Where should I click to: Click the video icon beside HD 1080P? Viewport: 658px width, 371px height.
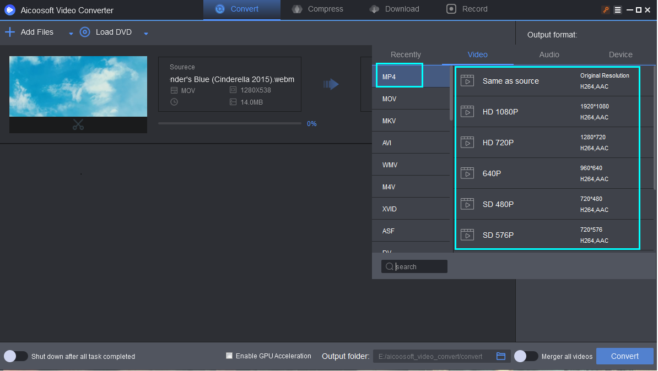coord(467,112)
